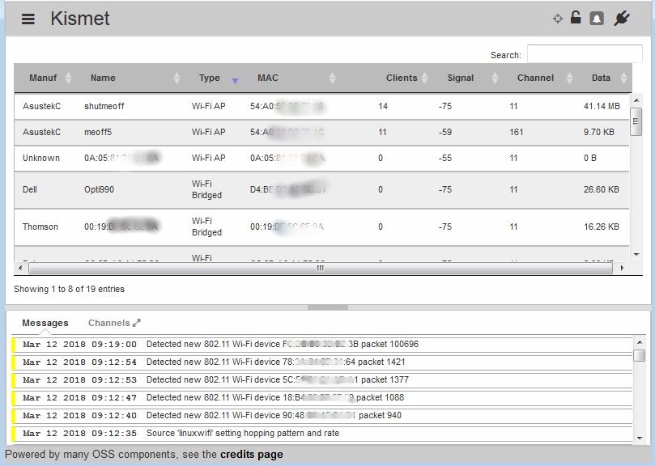Select the meoff5 device row
655x466 pixels.
pos(321,133)
